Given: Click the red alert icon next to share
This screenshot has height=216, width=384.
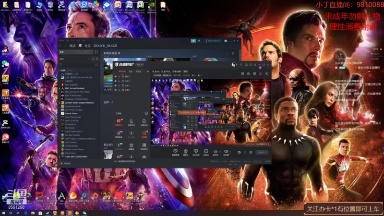Looking at the screenshot, I should click(x=260, y=73).
